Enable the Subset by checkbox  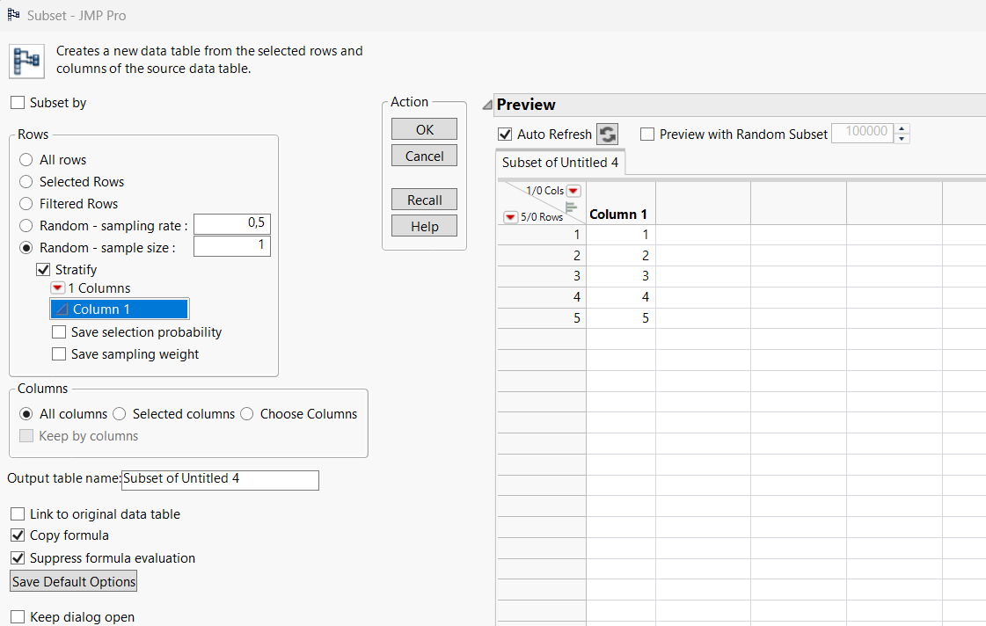(x=18, y=103)
